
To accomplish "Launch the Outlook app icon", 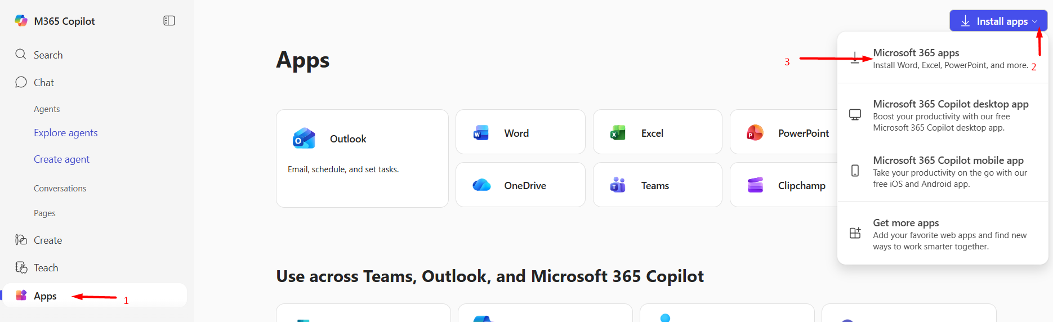I will pos(304,138).
